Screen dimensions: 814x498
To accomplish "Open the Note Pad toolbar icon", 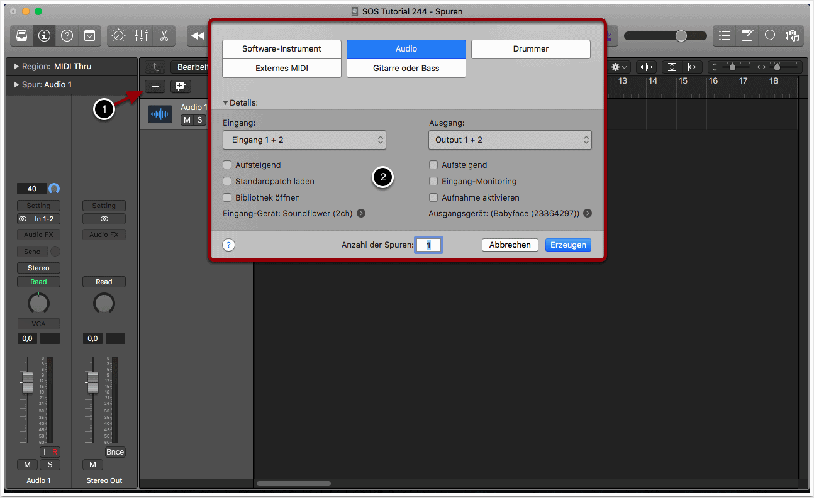I will coord(747,36).
